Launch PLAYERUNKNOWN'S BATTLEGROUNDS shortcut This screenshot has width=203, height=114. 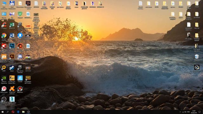point(28,78)
